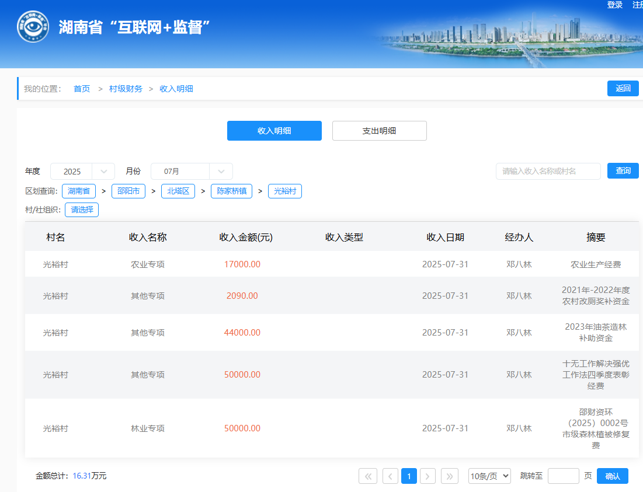Switch to the 支出明细 tab
The image size is (643, 492).
(379, 131)
